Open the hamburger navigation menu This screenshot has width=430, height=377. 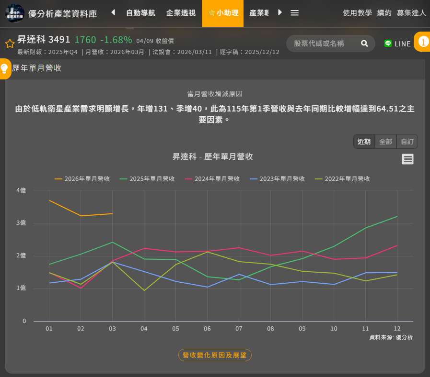click(294, 13)
